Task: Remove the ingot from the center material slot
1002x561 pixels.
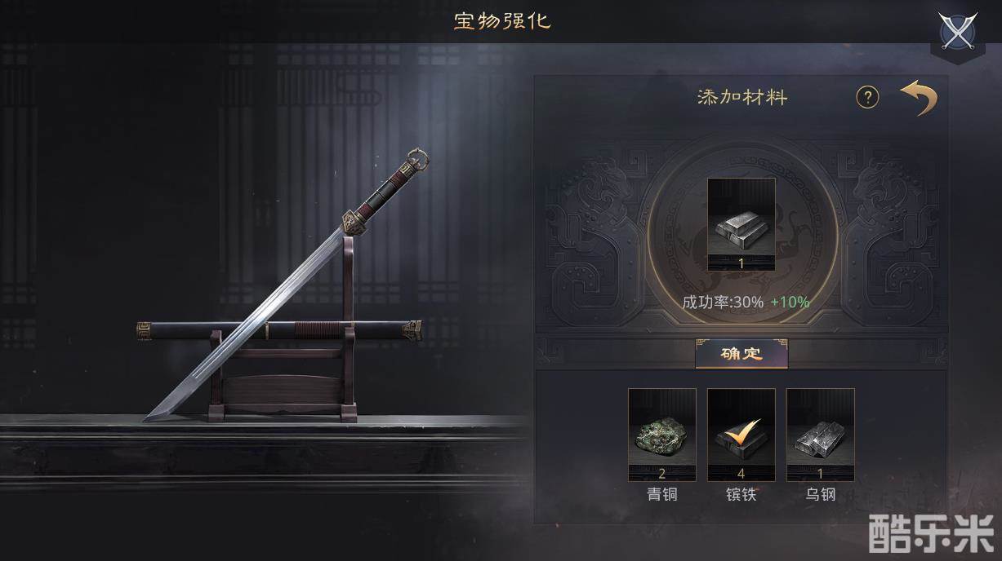Action: (741, 224)
